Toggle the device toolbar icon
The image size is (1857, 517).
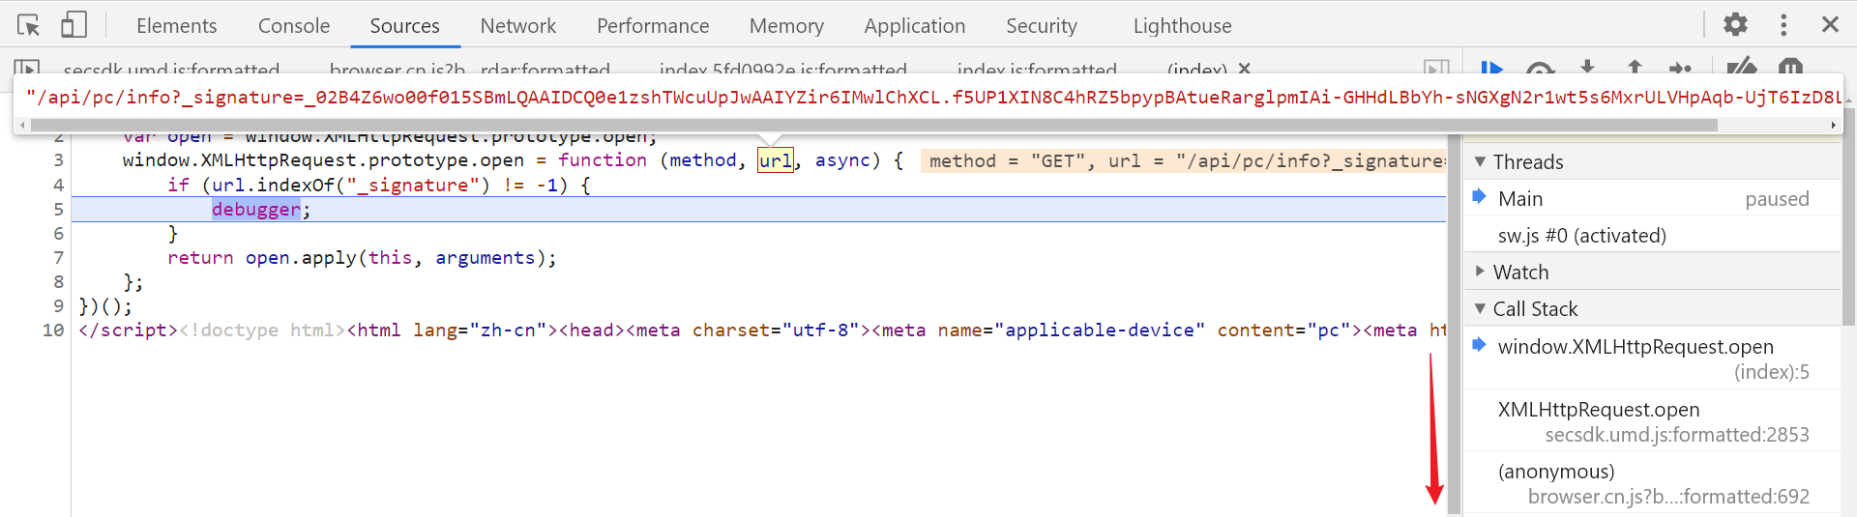[74, 25]
